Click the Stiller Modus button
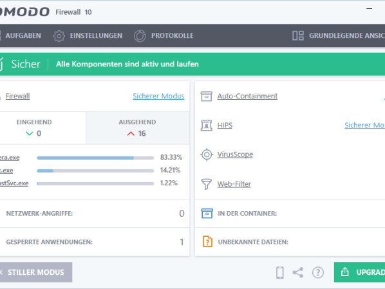This screenshot has width=385, height=289. coord(36,272)
